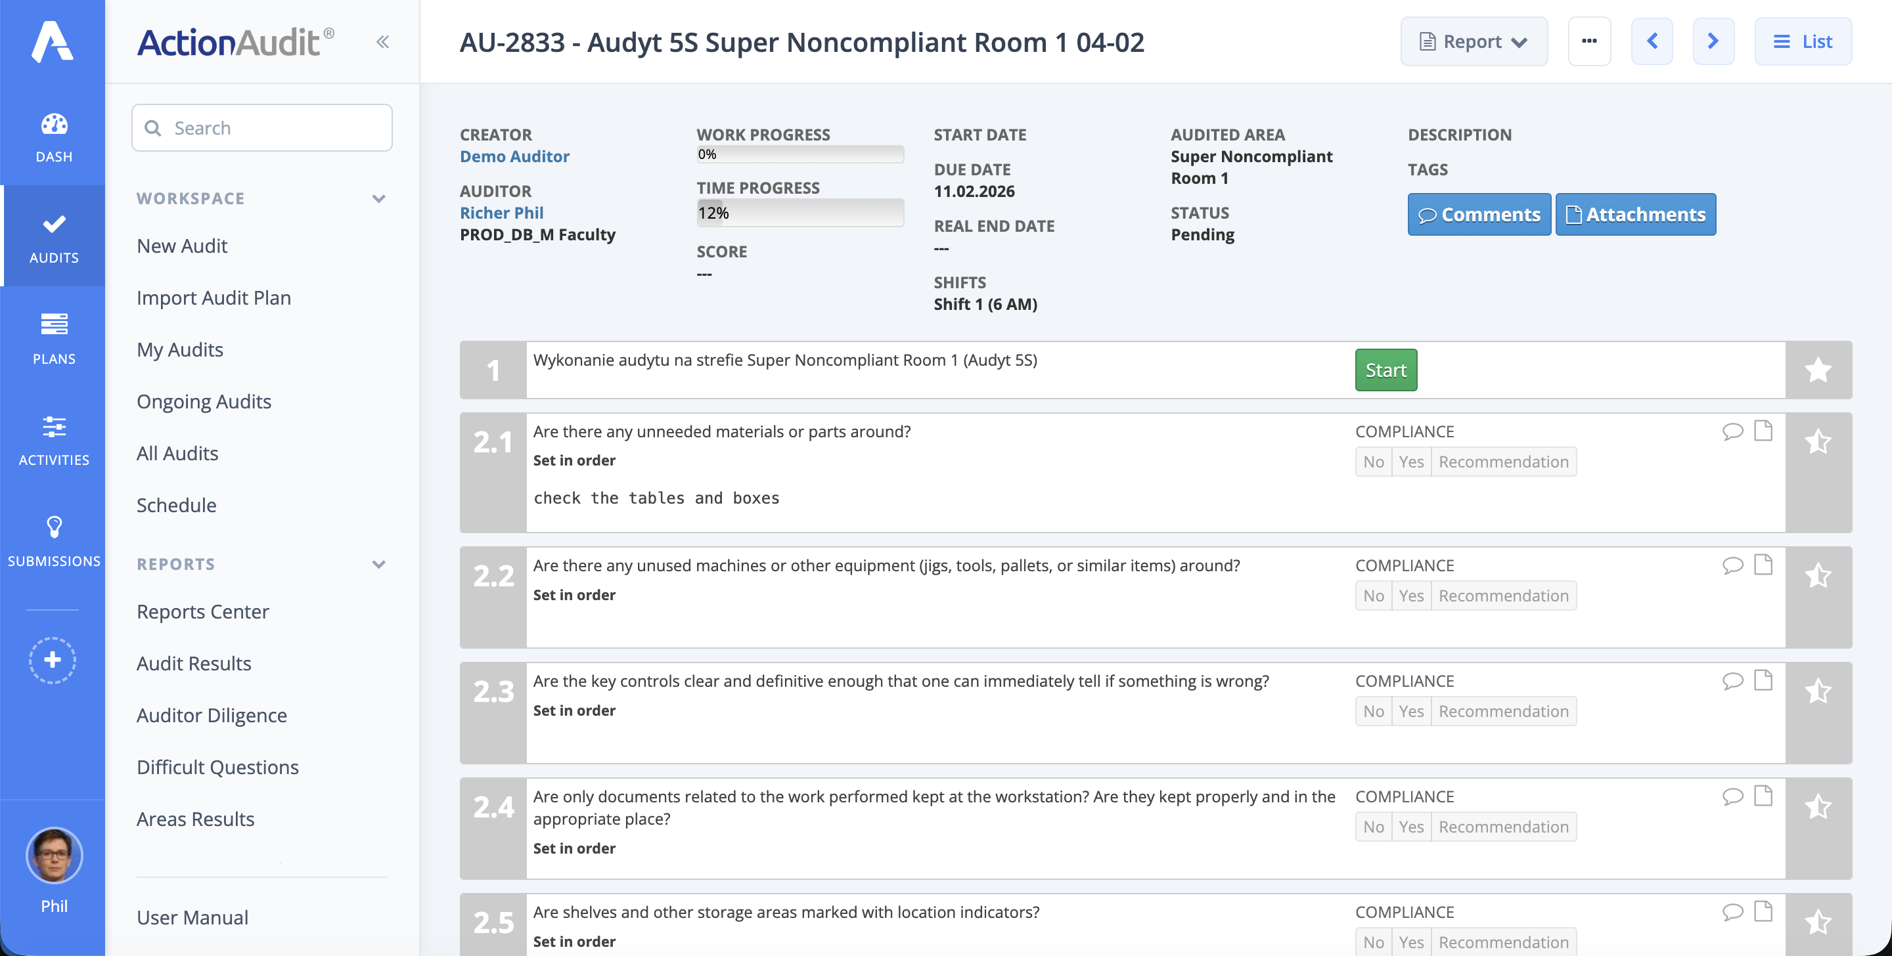Open comment bubble for question 2.1
Screen dimensions: 1892x956
(1732, 431)
